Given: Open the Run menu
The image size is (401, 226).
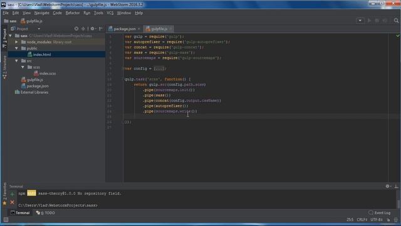Looking at the screenshot, I should click(x=86, y=13).
